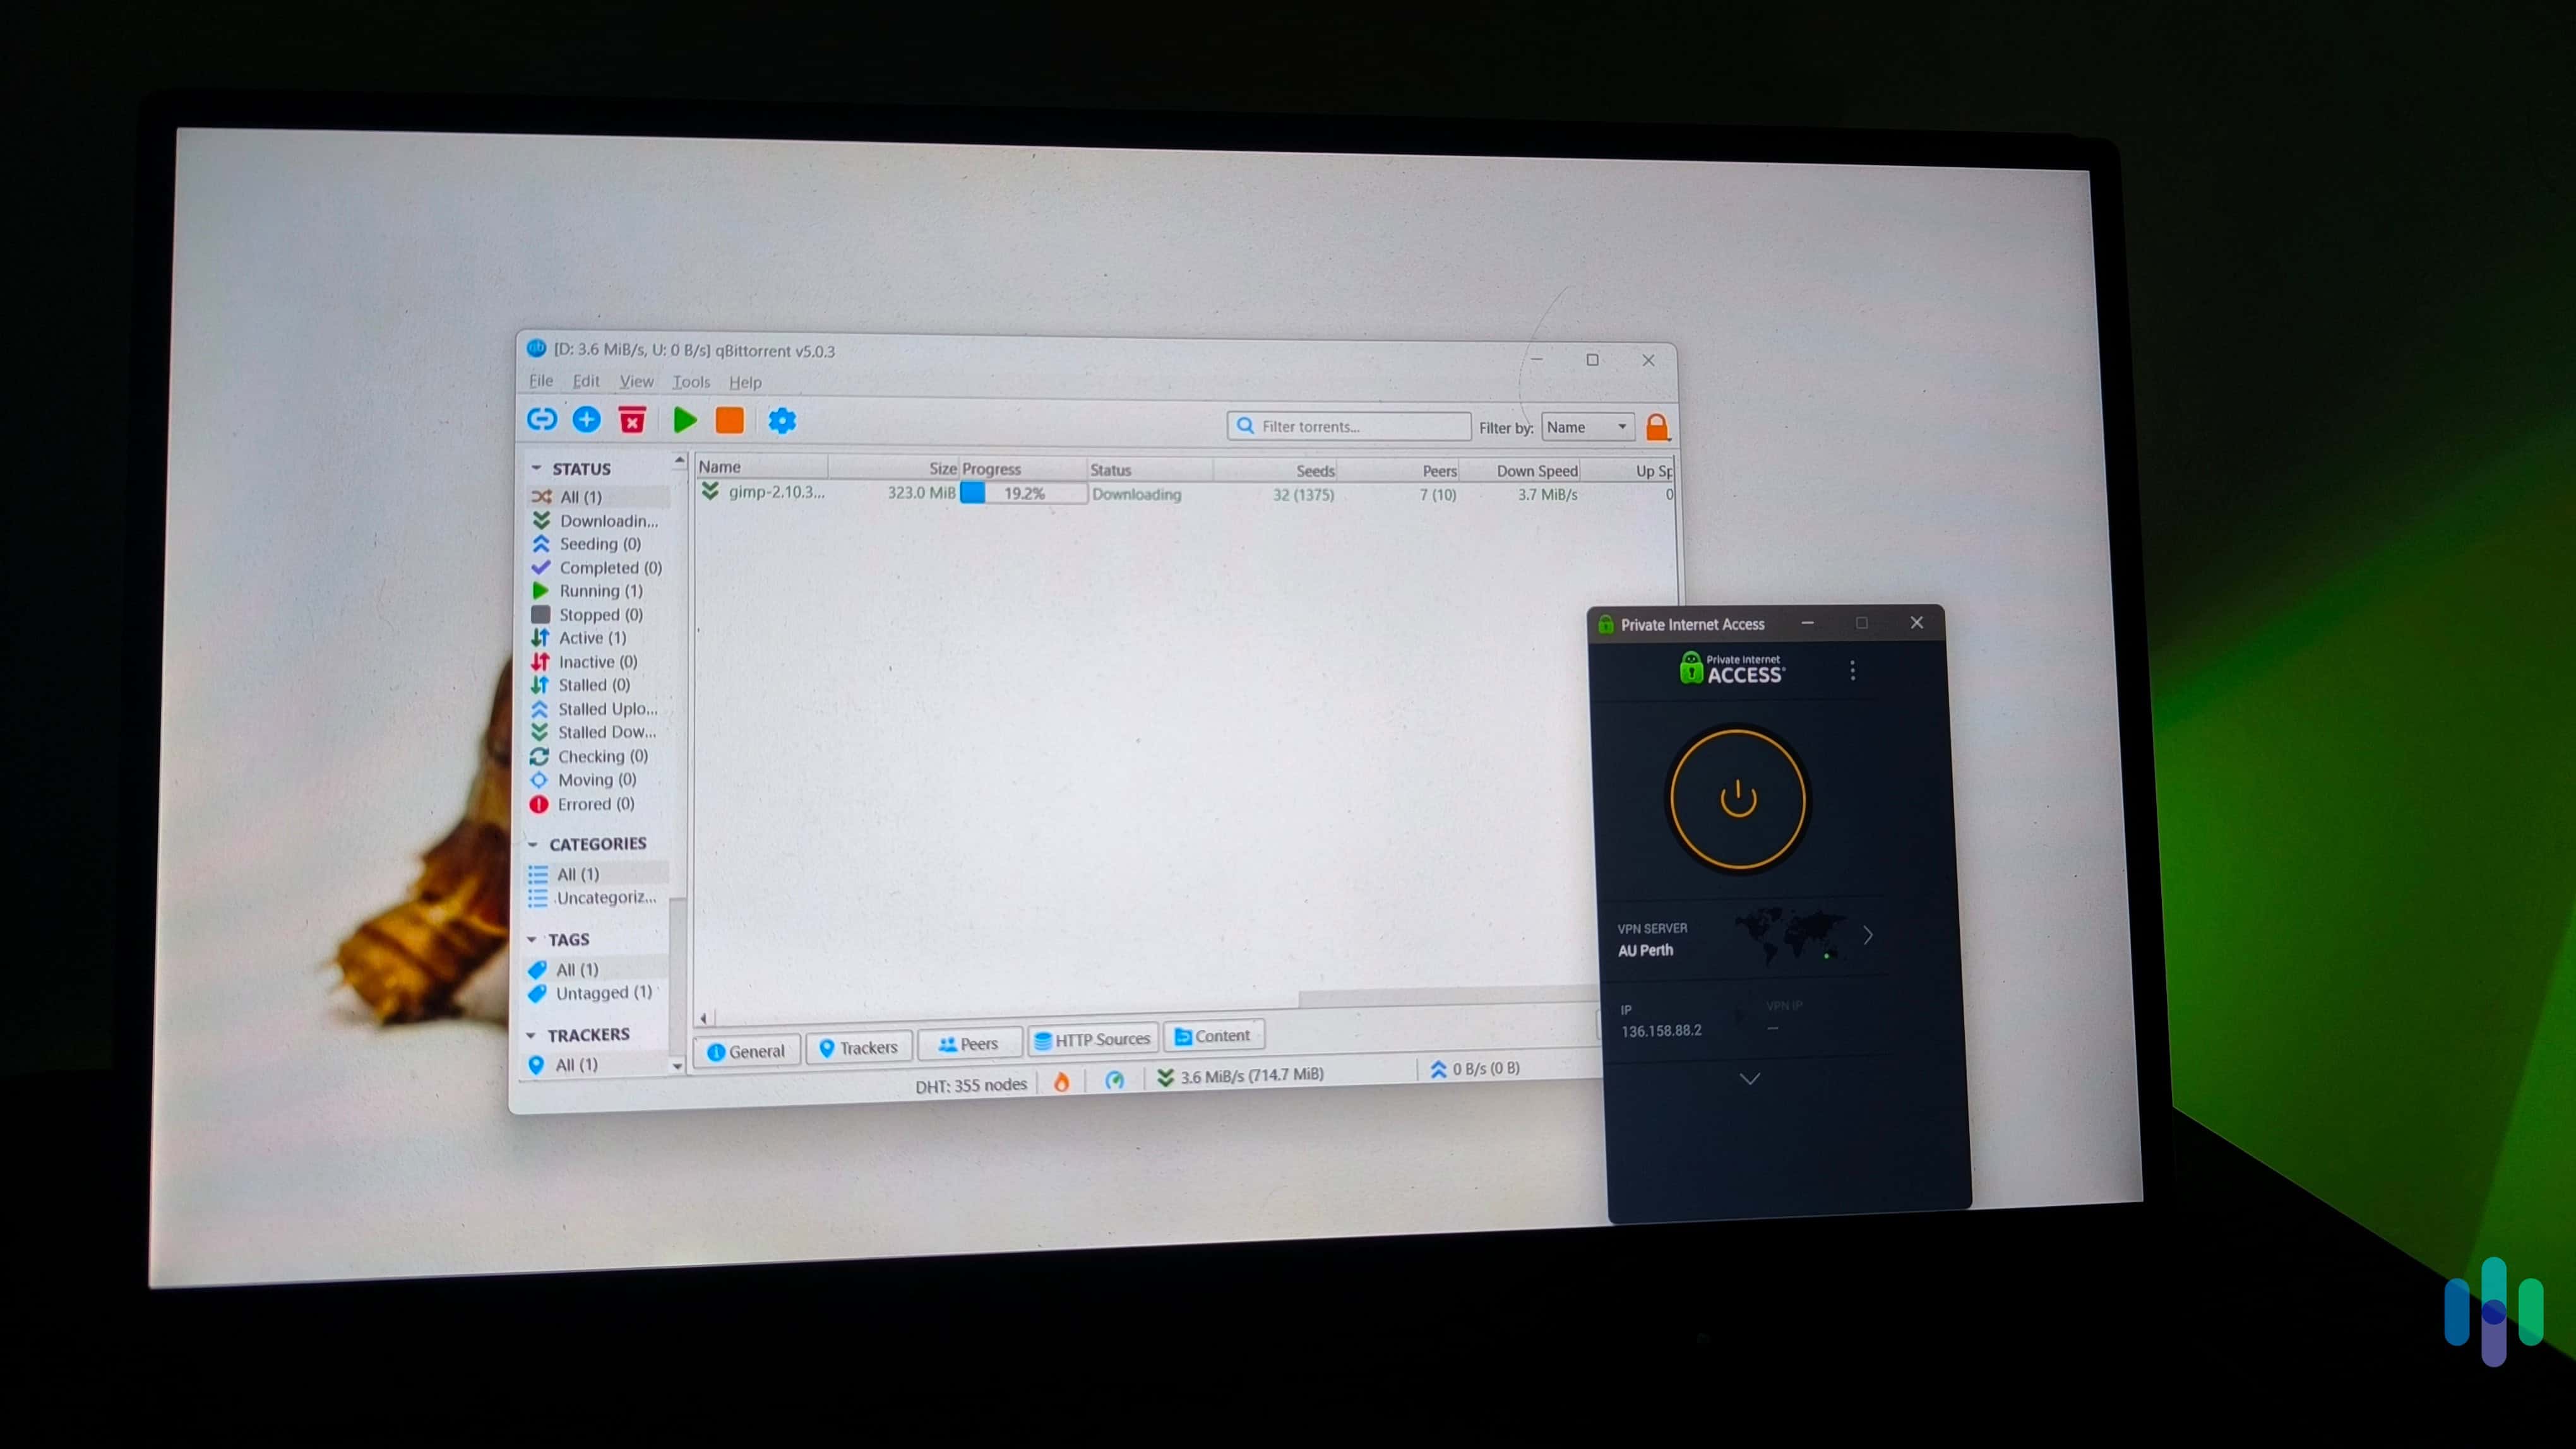Select the Untagged filter tag

tap(602, 993)
